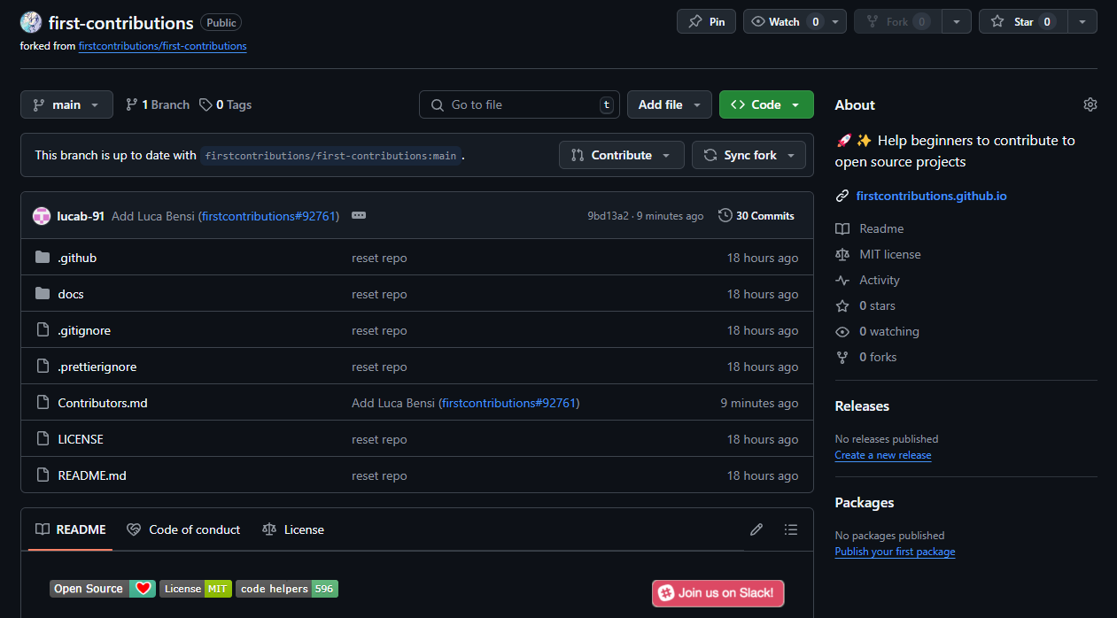Click the License MIT badge
Viewport: 1117px width, 618px height.
tap(195, 589)
